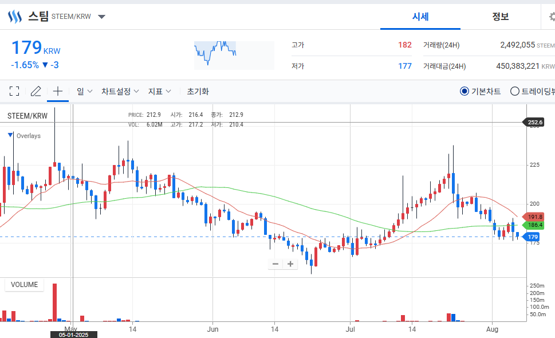Click the -1.65% change value
Screen dimensions: 555x338
tap(25, 65)
